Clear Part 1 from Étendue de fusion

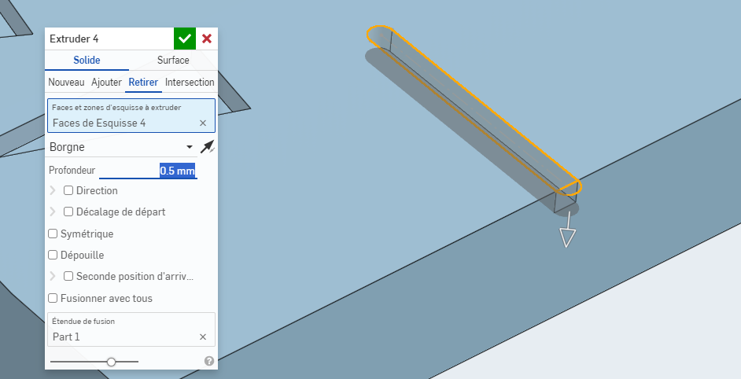coord(203,337)
